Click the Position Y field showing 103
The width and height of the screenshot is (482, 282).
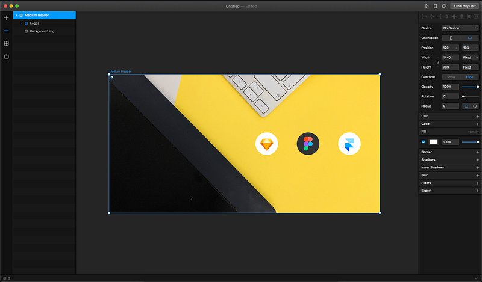coord(471,48)
